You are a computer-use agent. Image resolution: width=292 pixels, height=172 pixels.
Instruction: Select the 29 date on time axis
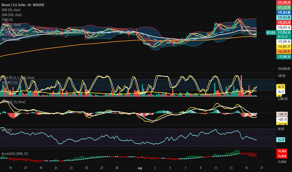(x=117, y=168)
